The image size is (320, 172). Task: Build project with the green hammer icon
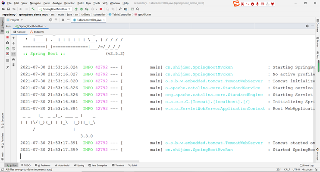click(33, 9)
